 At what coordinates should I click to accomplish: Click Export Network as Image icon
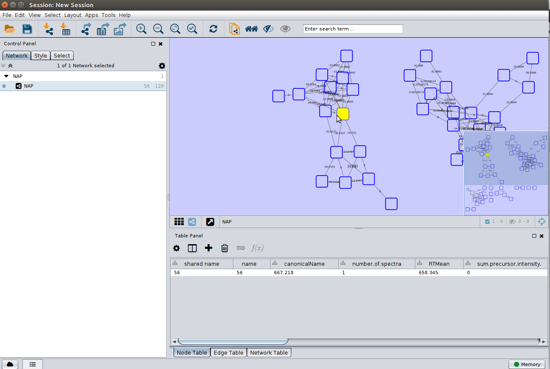point(120,29)
